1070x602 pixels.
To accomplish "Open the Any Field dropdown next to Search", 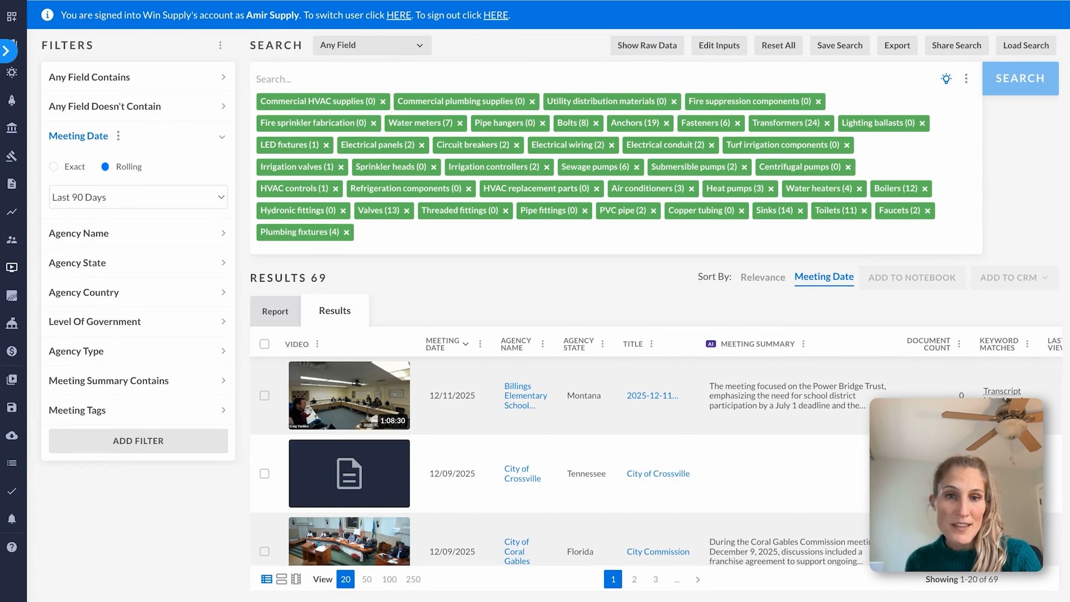I will pyautogui.click(x=372, y=45).
